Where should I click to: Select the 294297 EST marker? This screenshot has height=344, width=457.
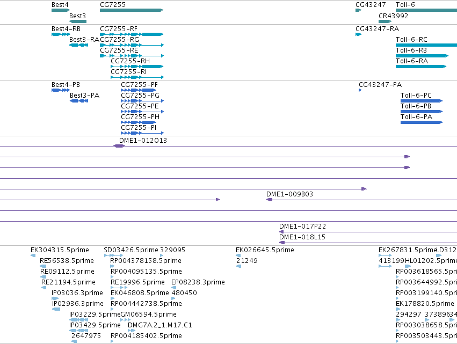tap(398, 320)
